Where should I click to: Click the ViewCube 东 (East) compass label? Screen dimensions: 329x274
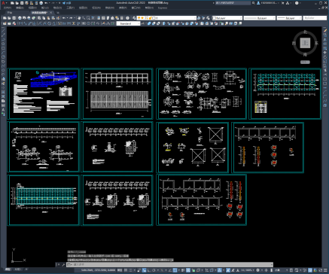(x=316, y=43)
